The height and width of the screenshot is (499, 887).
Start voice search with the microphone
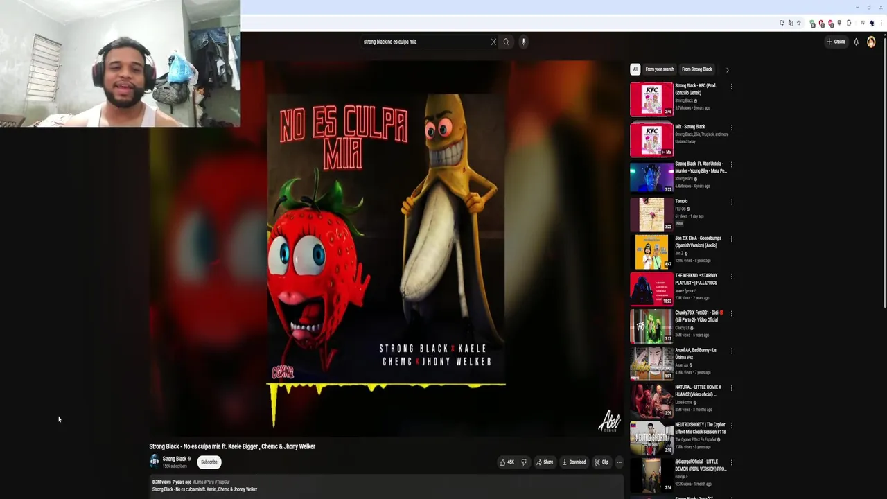coord(523,42)
